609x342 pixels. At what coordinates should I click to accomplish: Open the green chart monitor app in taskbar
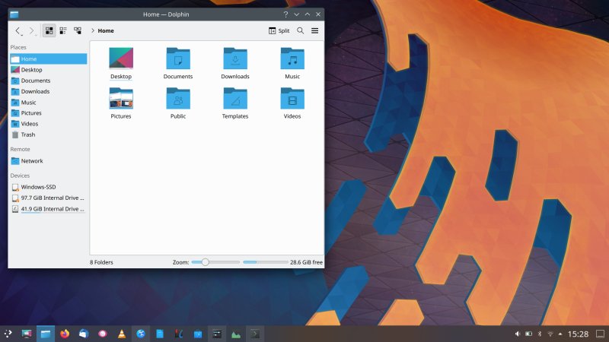(236, 334)
